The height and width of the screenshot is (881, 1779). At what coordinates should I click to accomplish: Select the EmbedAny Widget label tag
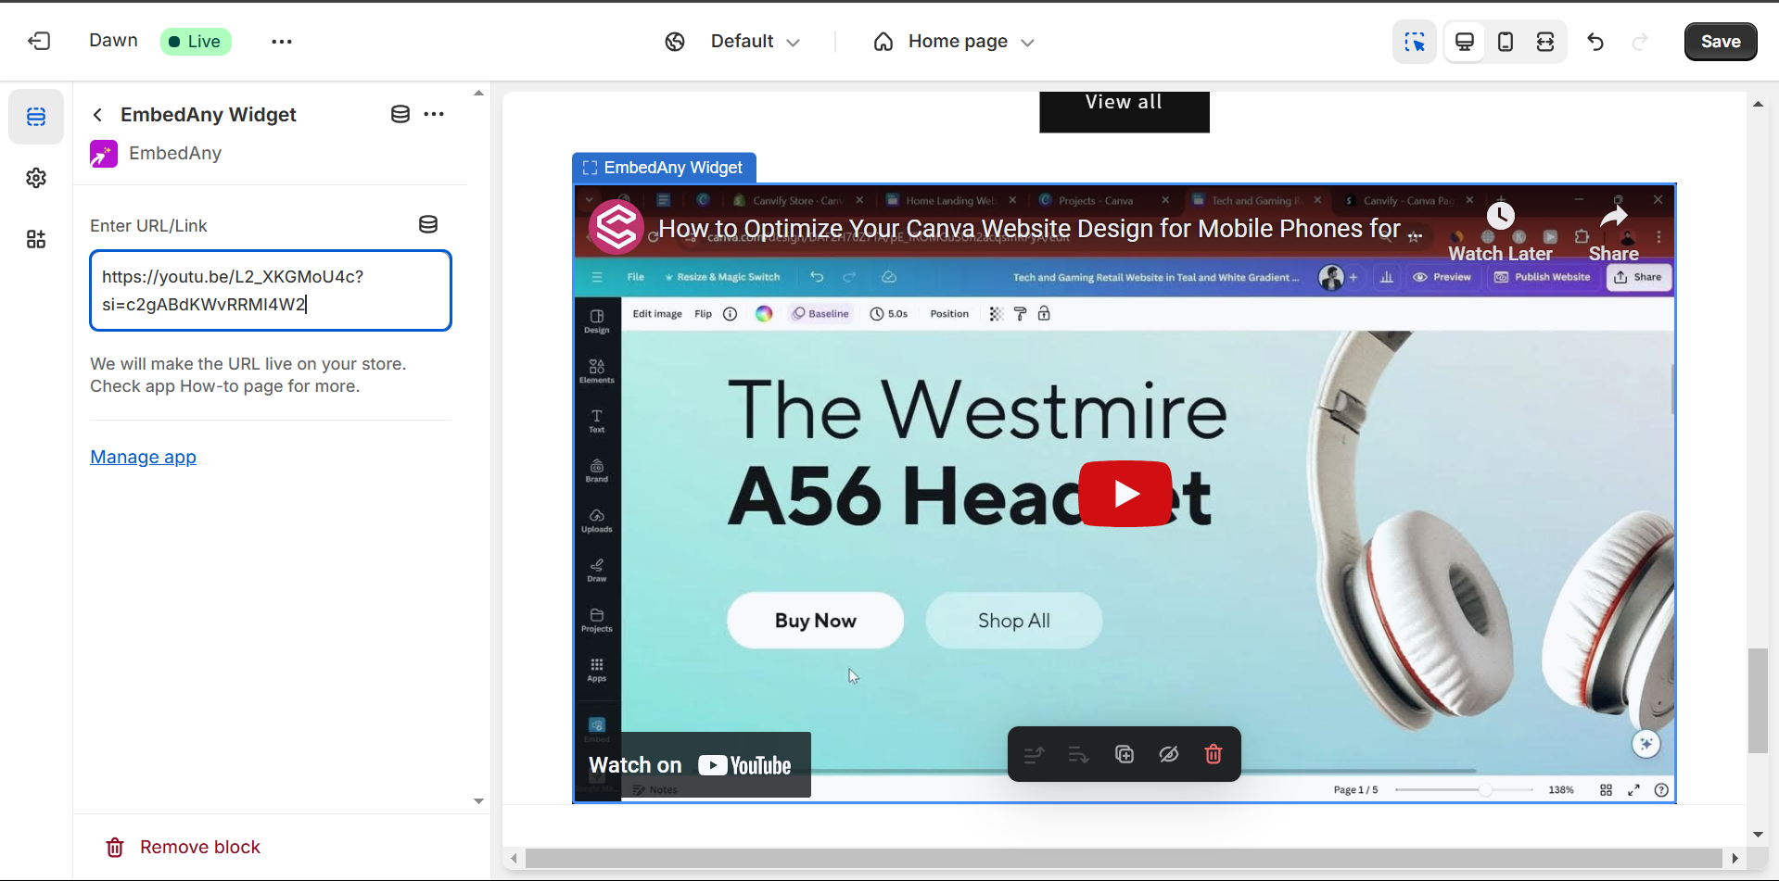pos(664,168)
